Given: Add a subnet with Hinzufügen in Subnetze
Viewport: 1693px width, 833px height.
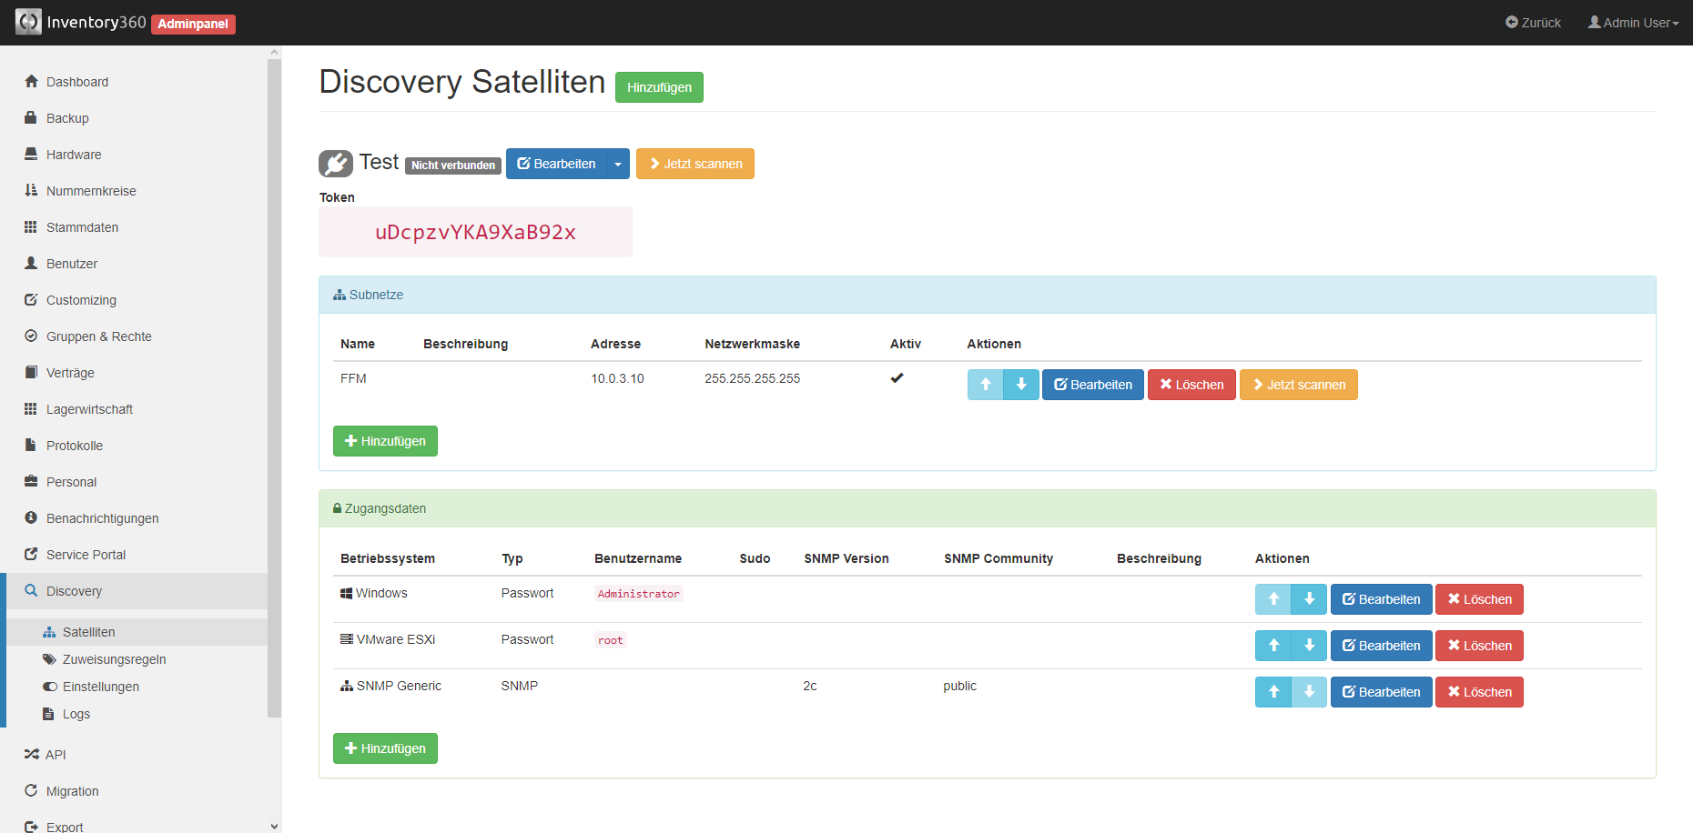Looking at the screenshot, I should point(385,441).
